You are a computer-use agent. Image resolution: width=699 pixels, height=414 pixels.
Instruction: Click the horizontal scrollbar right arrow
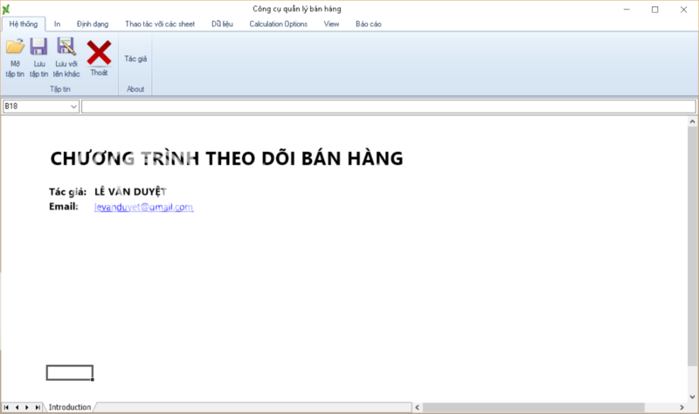[680, 408]
